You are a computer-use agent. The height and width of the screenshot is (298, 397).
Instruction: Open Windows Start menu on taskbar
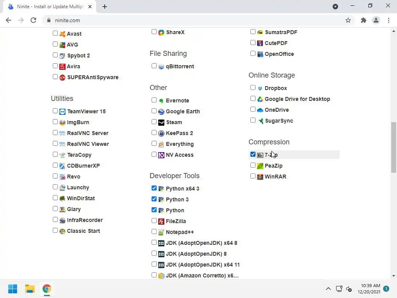coord(13,289)
